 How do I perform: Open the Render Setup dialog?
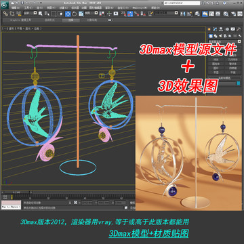pos(233,14)
